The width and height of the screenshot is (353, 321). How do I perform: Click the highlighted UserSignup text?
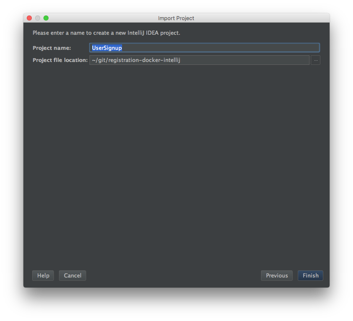click(x=107, y=48)
